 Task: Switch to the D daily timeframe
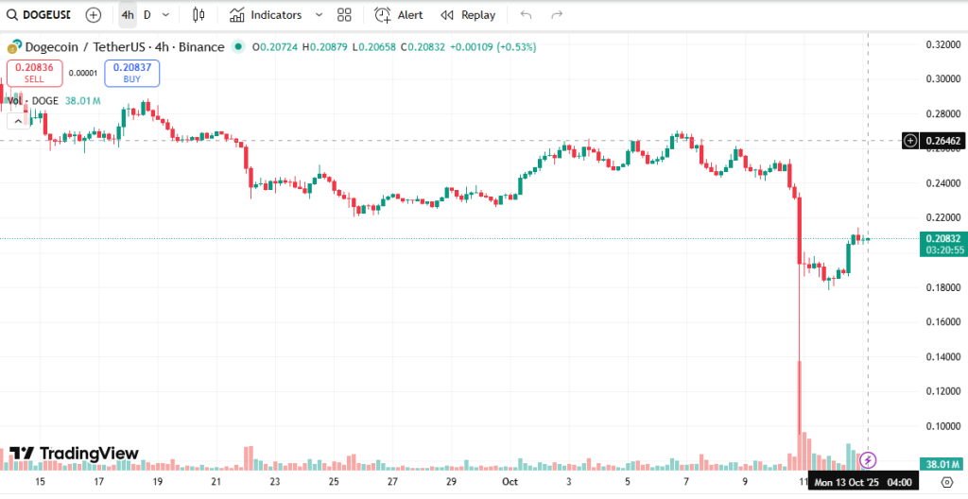[147, 15]
